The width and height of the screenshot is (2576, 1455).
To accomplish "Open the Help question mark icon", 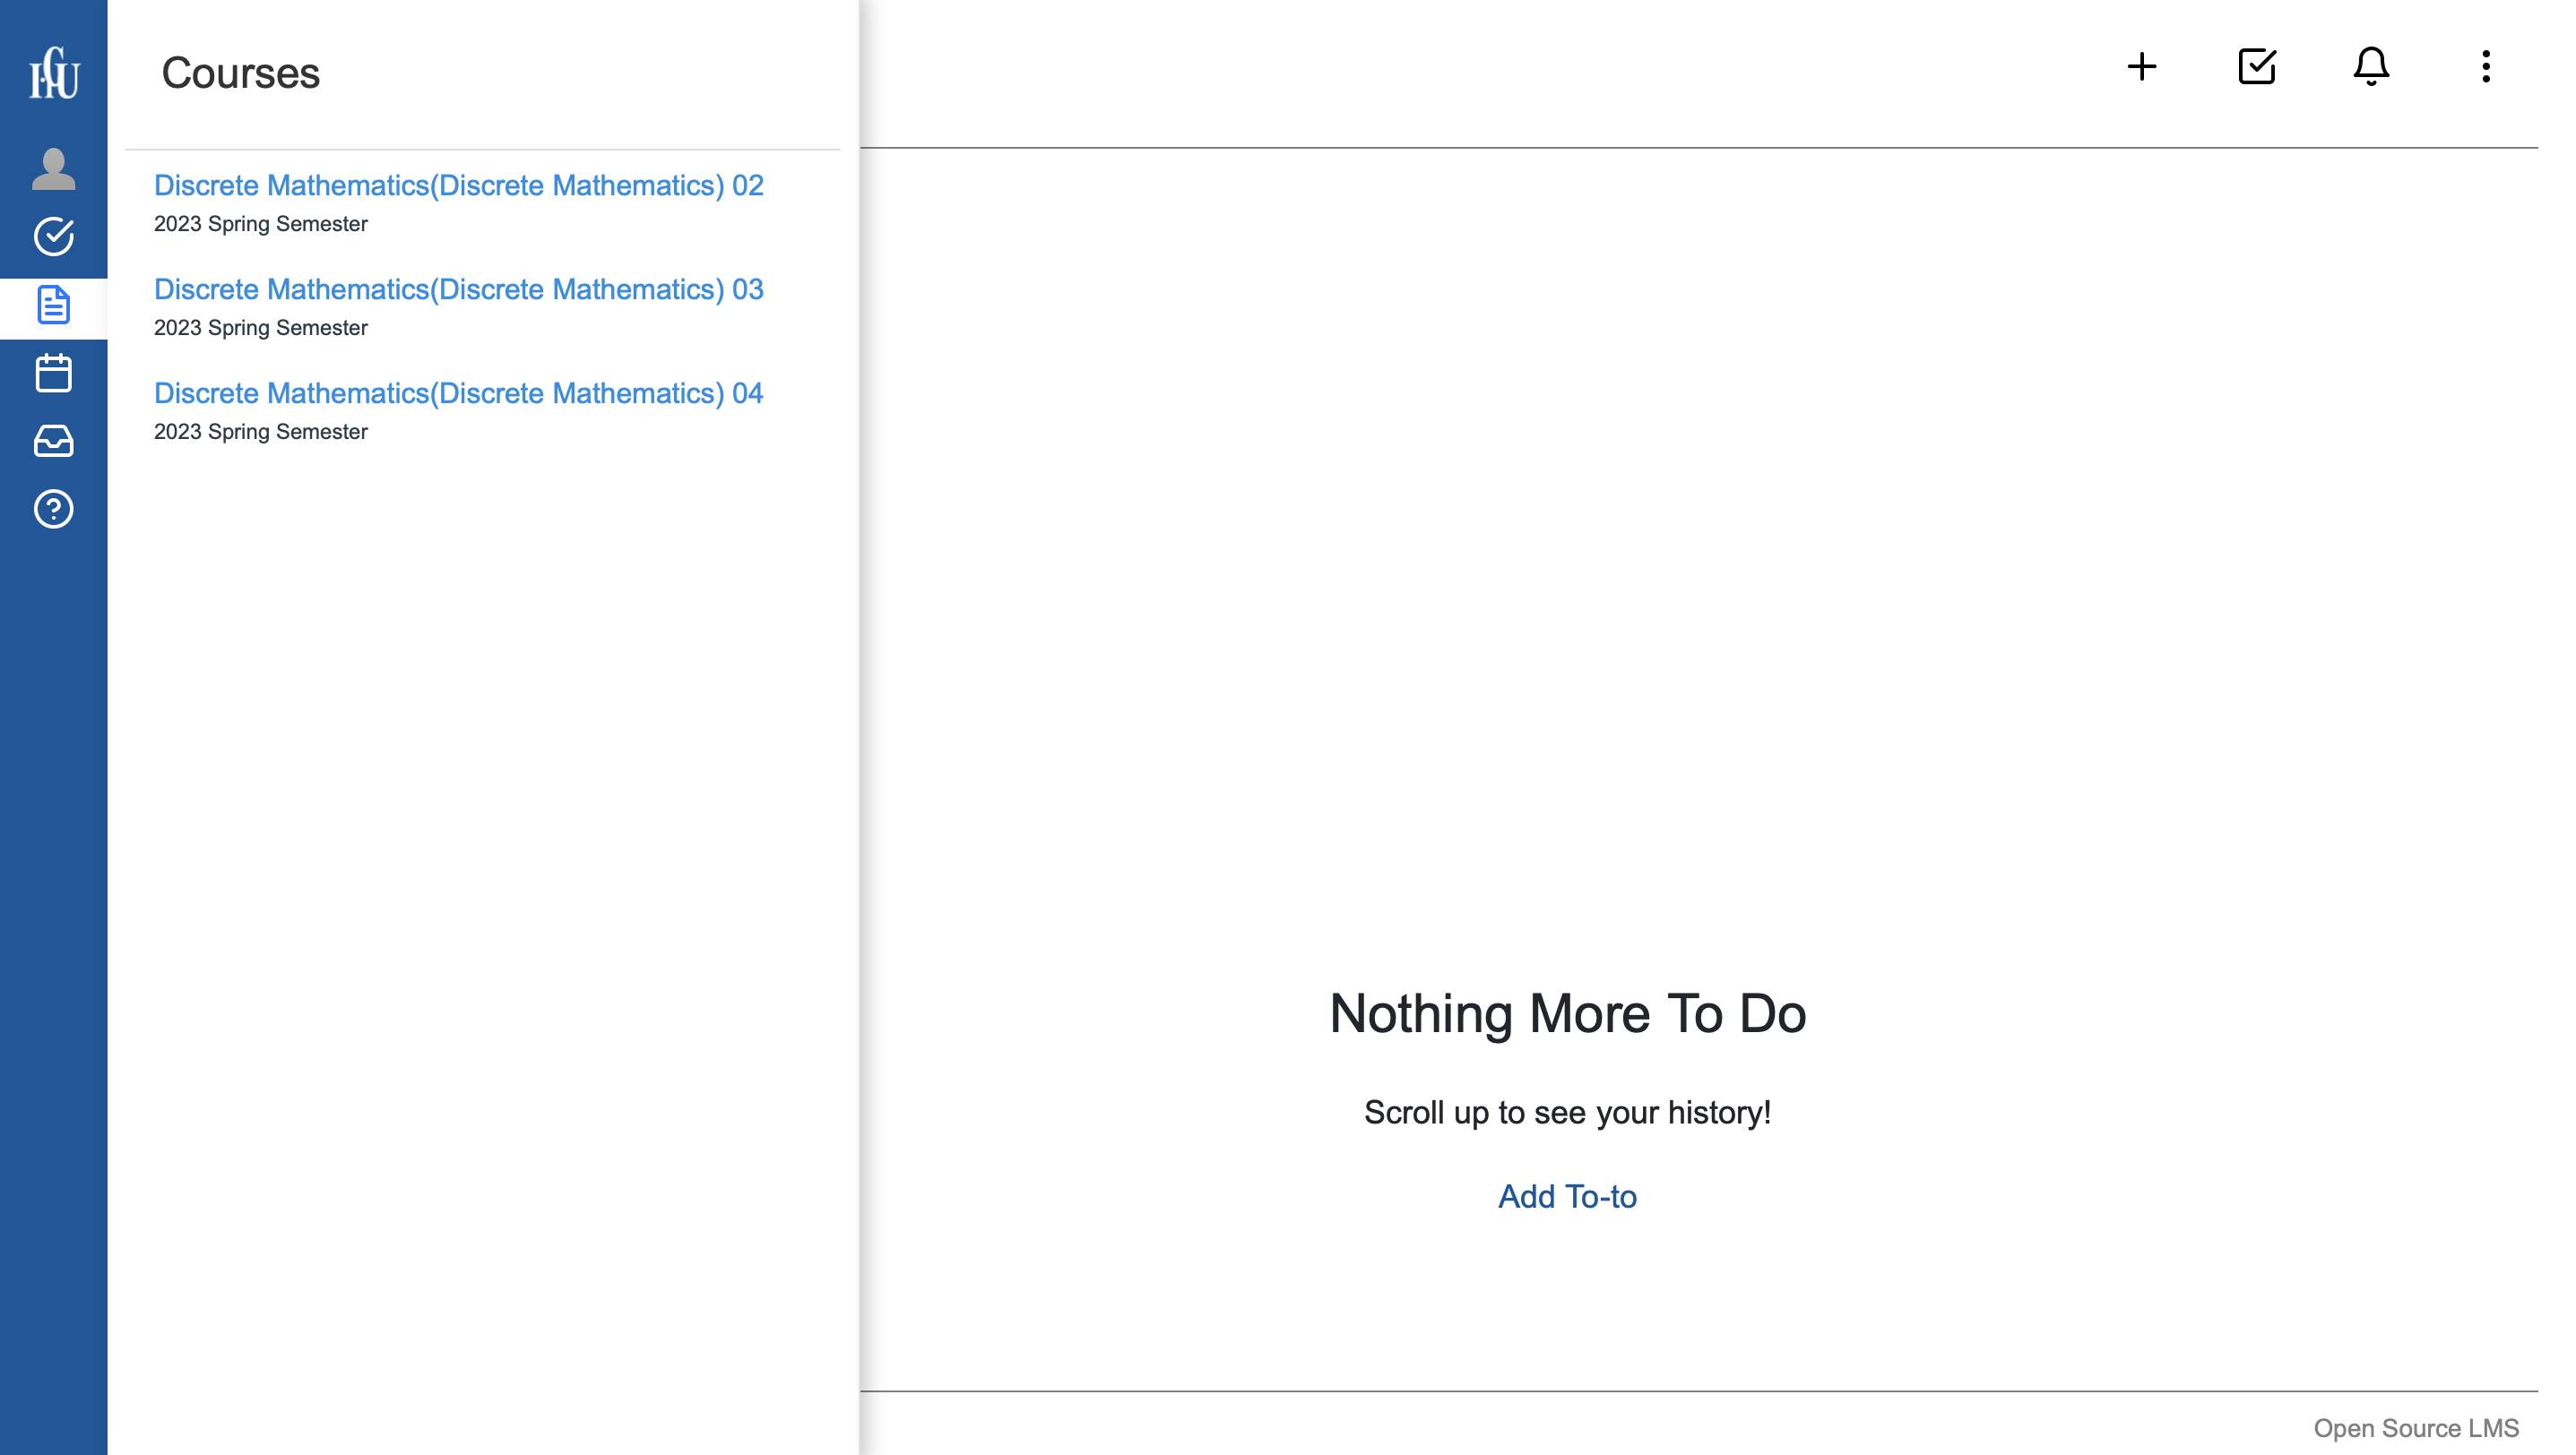I will [54, 509].
